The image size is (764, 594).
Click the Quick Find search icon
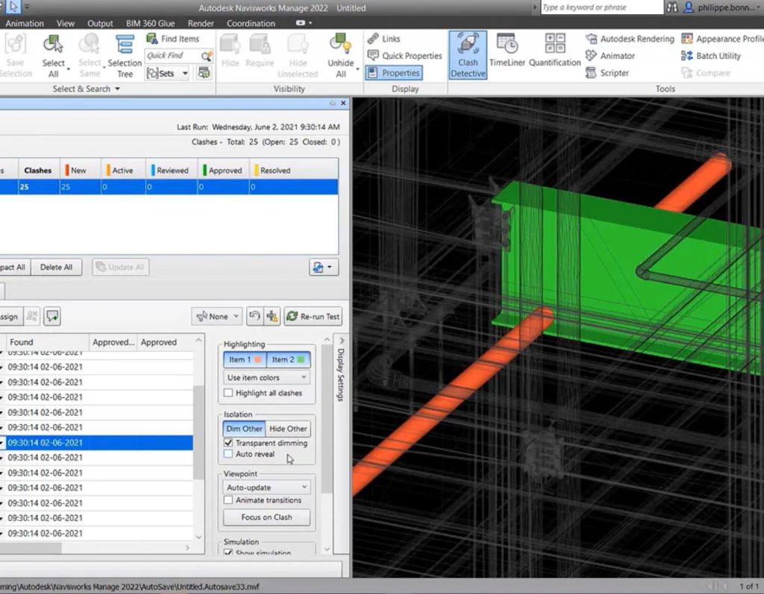coord(207,56)
